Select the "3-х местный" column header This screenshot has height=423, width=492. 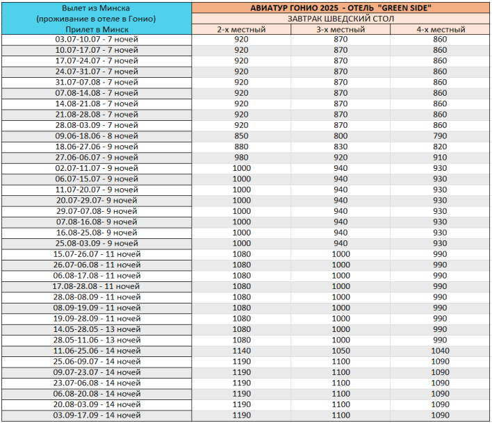[340, 30]
